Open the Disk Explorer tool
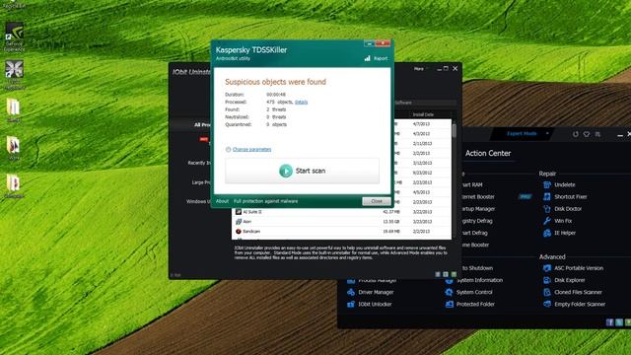Viewport: 631px width, 355px height. click(564, 280)
